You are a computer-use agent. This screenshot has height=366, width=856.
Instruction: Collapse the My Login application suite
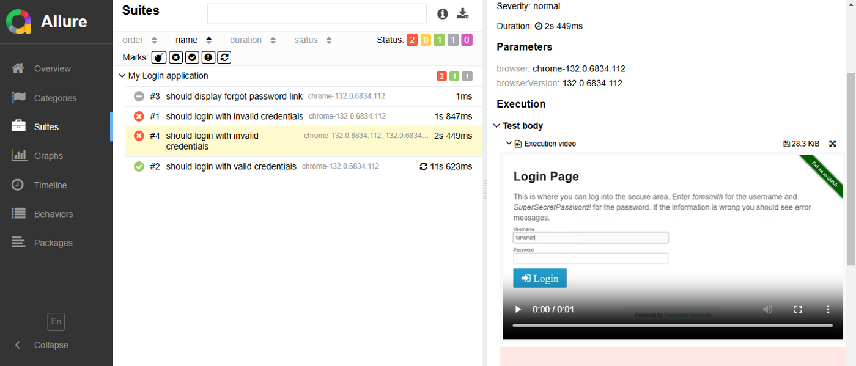tap(122, 76)
